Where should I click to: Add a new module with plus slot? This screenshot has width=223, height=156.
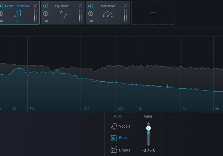(153, 13)
